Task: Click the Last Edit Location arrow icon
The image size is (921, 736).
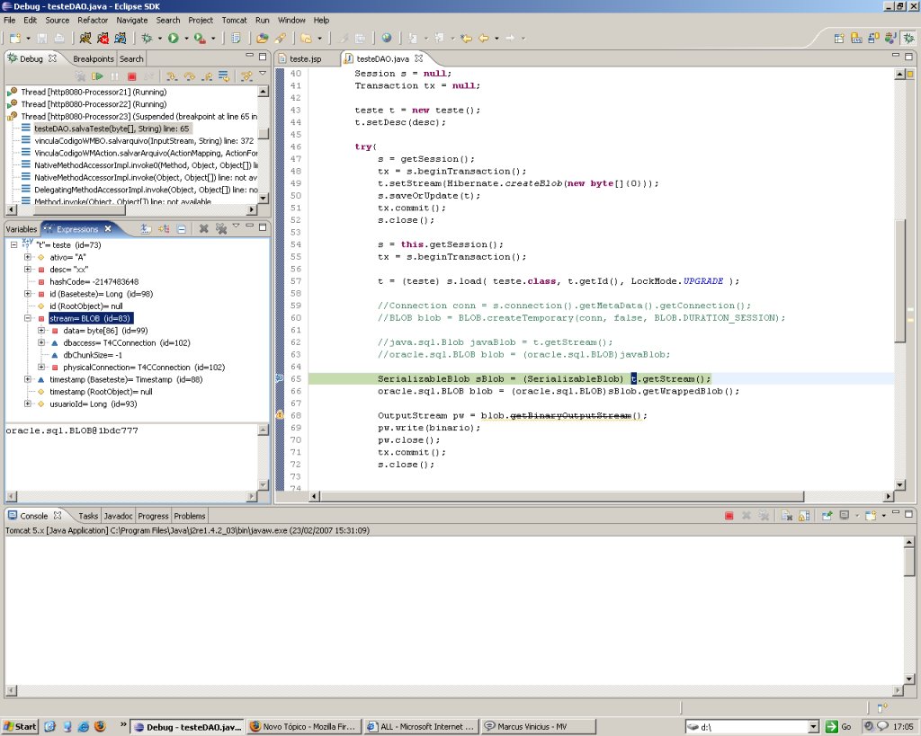Action: (x=467, y=38)
